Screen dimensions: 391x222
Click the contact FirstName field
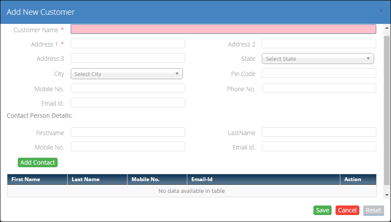[128, 132]
